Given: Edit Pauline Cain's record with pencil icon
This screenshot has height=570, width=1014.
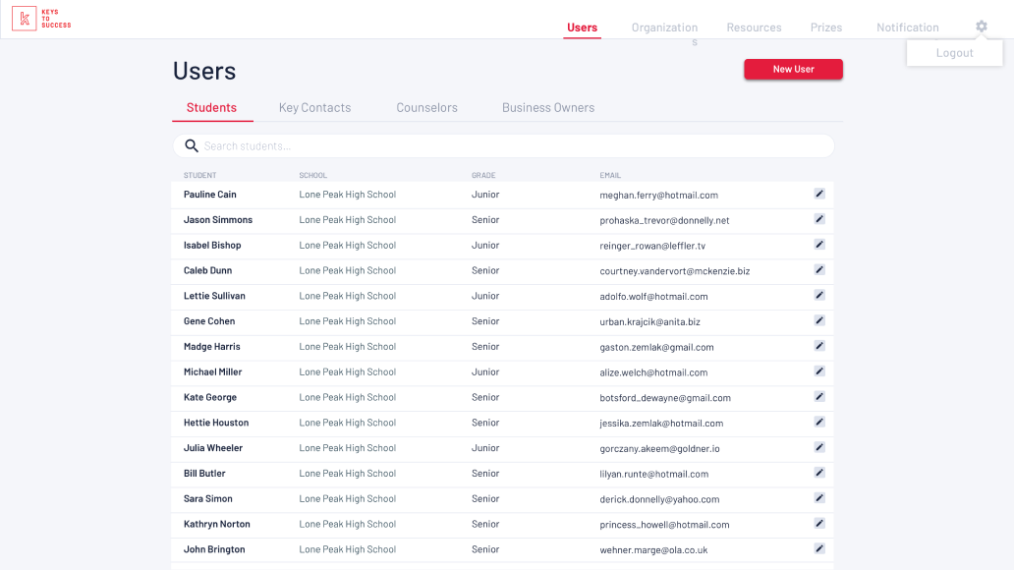Looking at the screenshot, I should (x=819, y=195).
